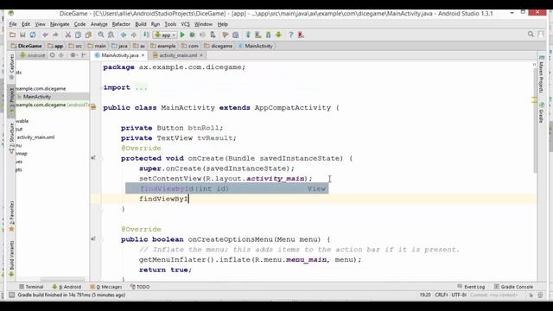Open the Event Log panel
553x311 pixels.
(x=471, y=287)
